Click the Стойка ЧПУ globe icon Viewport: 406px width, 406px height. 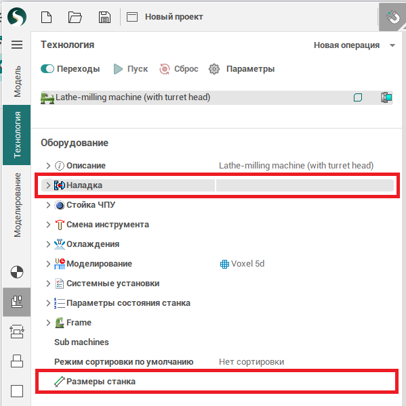click(x=60, y=205)
